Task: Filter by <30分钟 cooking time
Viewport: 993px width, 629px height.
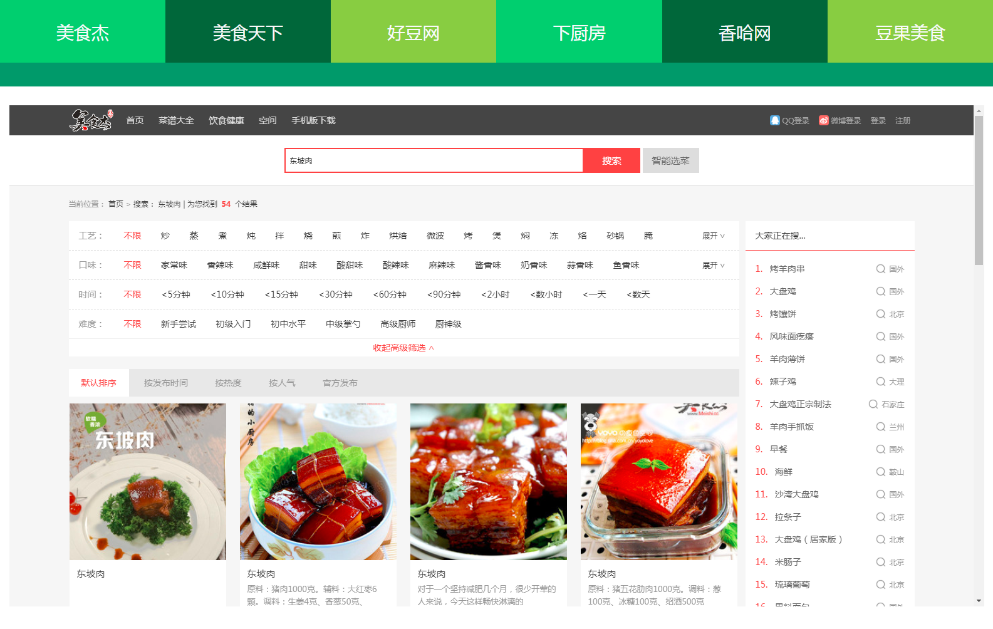Action: pyautogui.click(x=336, y=294)
